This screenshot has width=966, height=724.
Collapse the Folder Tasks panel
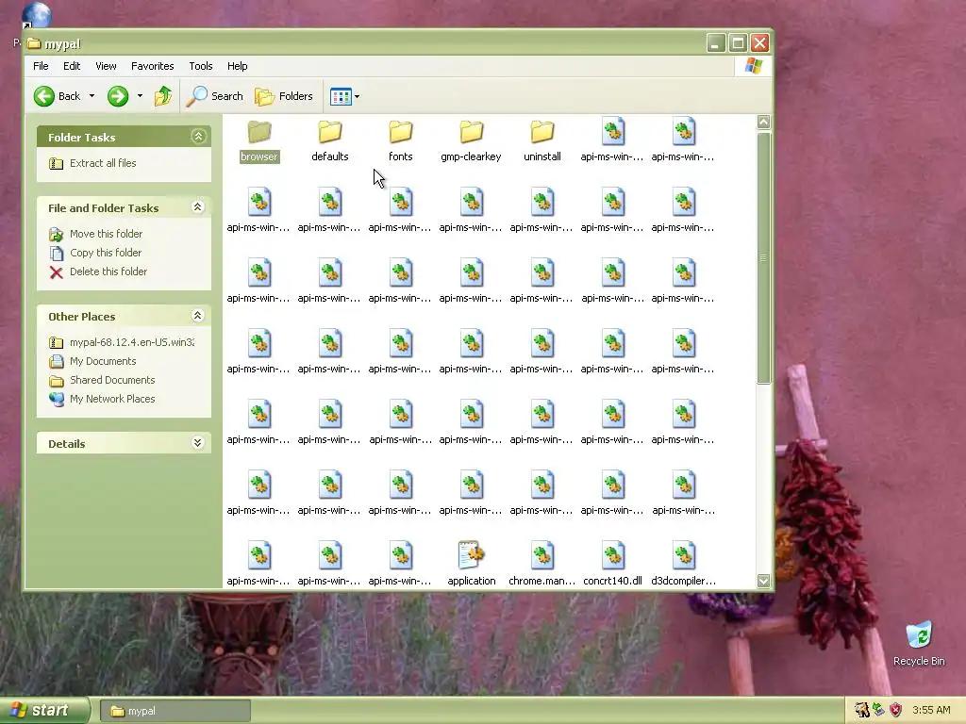click(198, 136)
